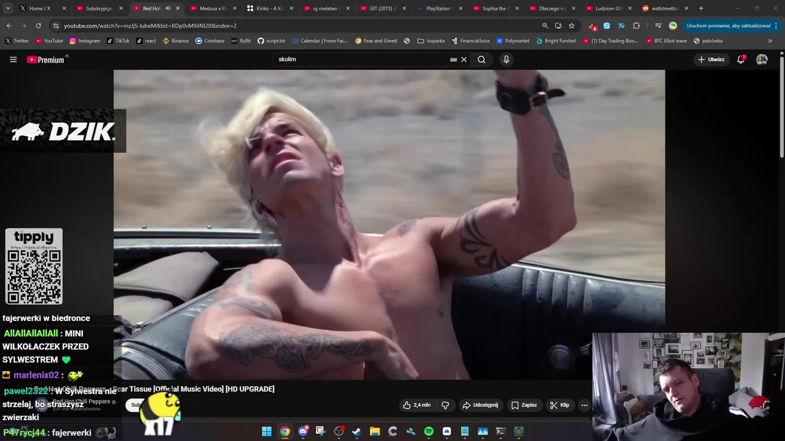This screenshot has width=785, height=441.
Task: Open the Chrome three-dot menu
Action: (776, 26)
